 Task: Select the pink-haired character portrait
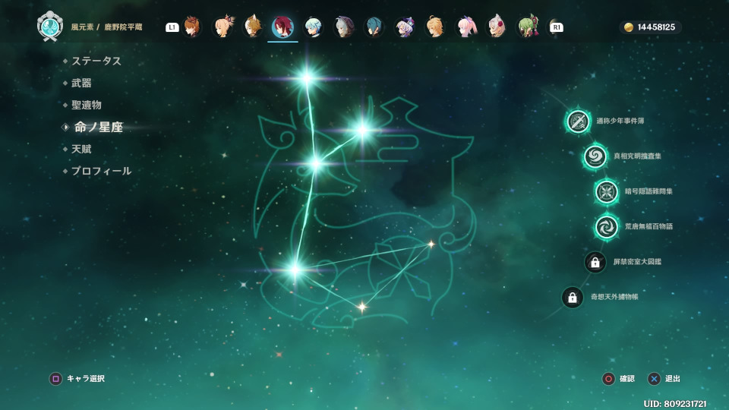[x=465, y=27]
